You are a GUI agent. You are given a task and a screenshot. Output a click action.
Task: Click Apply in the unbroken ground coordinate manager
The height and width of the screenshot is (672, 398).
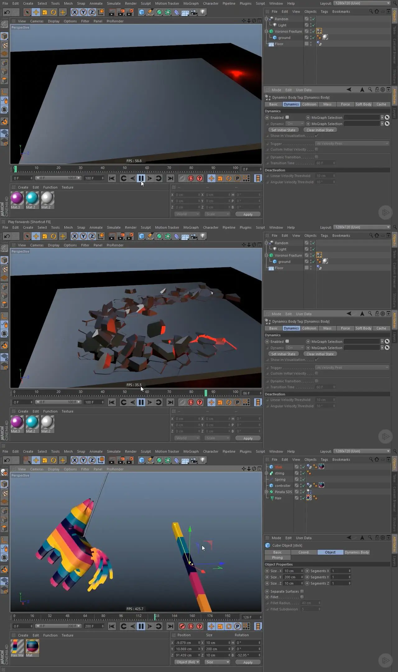tap(248, 214)
